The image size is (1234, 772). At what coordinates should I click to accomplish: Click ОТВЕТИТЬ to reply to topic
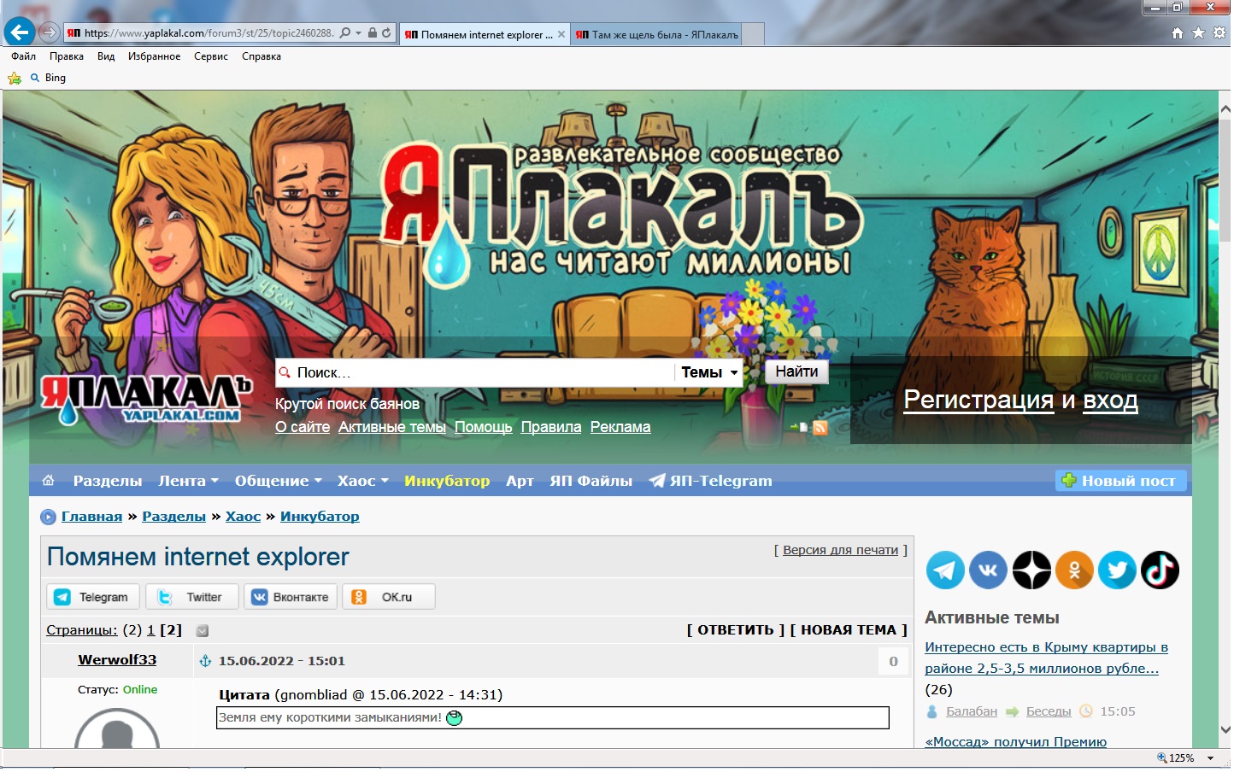pyautogui.click(x=736, y=631)
